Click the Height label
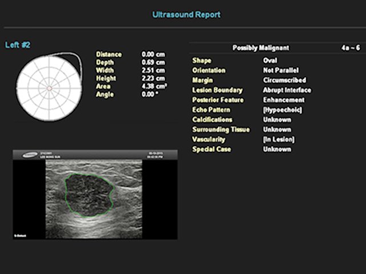 click(x=106, y=79)
